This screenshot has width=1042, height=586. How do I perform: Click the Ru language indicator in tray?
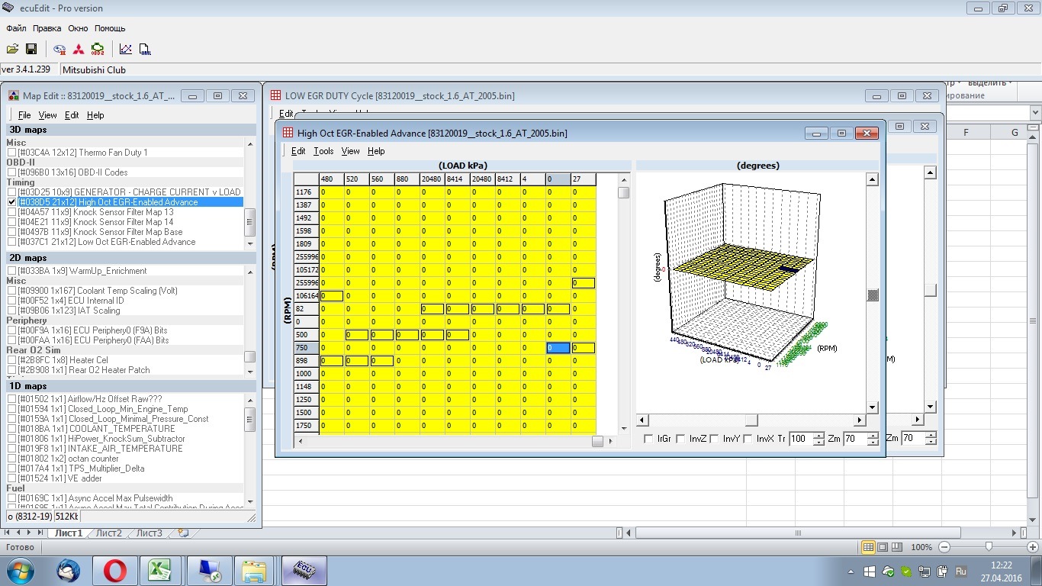[x=960, y=571]
